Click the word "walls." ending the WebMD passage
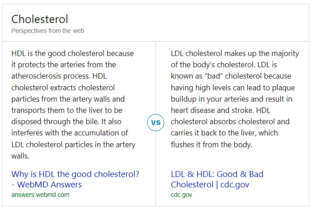This screenshot has height=210, width=312. [x=20, y=156]
